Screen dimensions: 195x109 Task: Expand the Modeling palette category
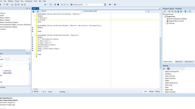pos(164,74)
